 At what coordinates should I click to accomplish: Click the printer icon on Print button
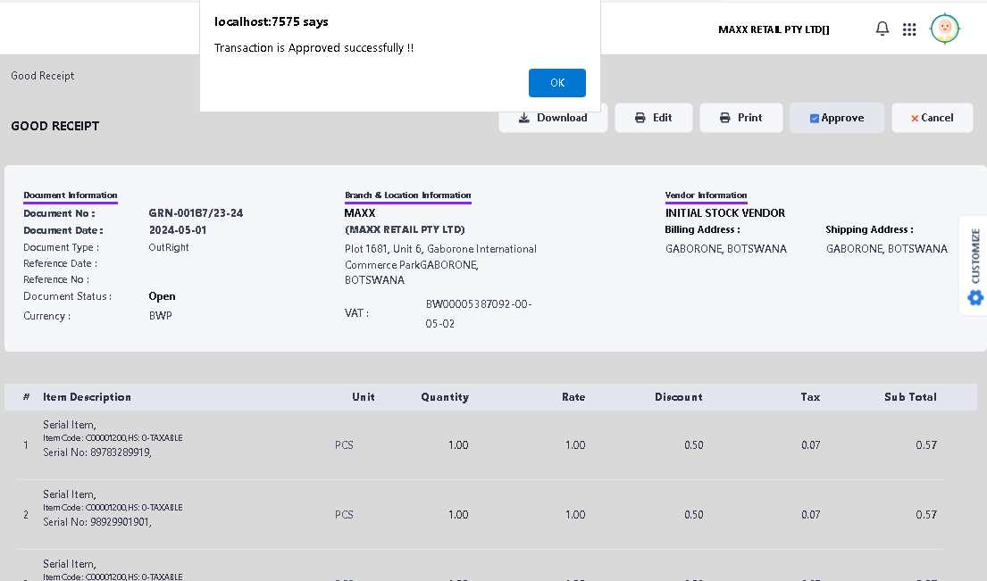pyautogui.click(x=725, y=118)
